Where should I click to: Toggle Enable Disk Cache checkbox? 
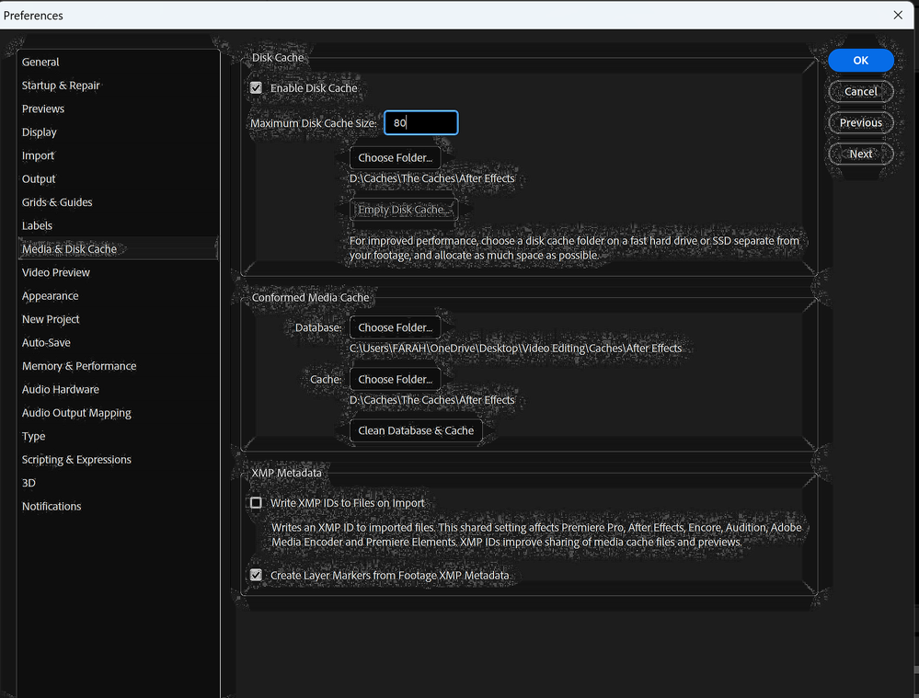pos(256,88)
